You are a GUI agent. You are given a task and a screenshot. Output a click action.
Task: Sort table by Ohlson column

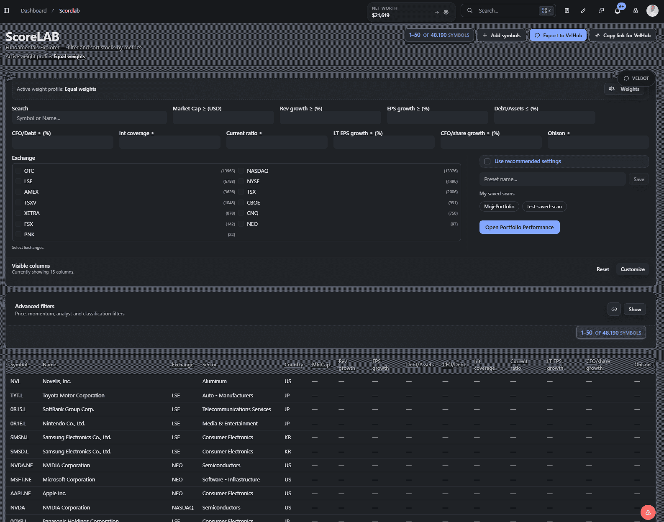click(642, 365)
